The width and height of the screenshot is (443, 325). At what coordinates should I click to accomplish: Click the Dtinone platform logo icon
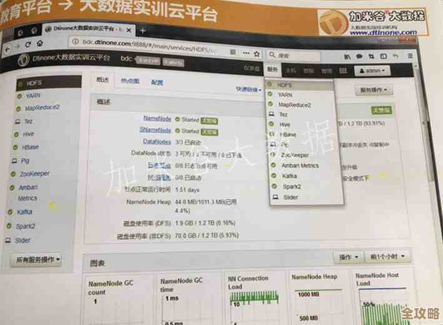pyautogui.click(x=24, y=60)
